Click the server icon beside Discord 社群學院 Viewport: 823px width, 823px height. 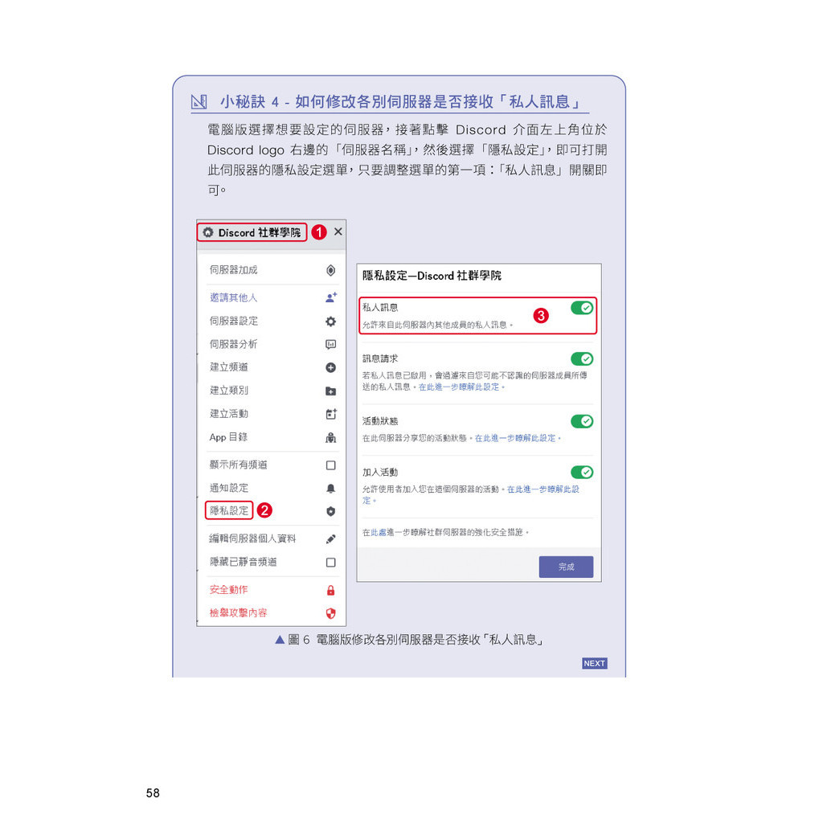point(208,232)
